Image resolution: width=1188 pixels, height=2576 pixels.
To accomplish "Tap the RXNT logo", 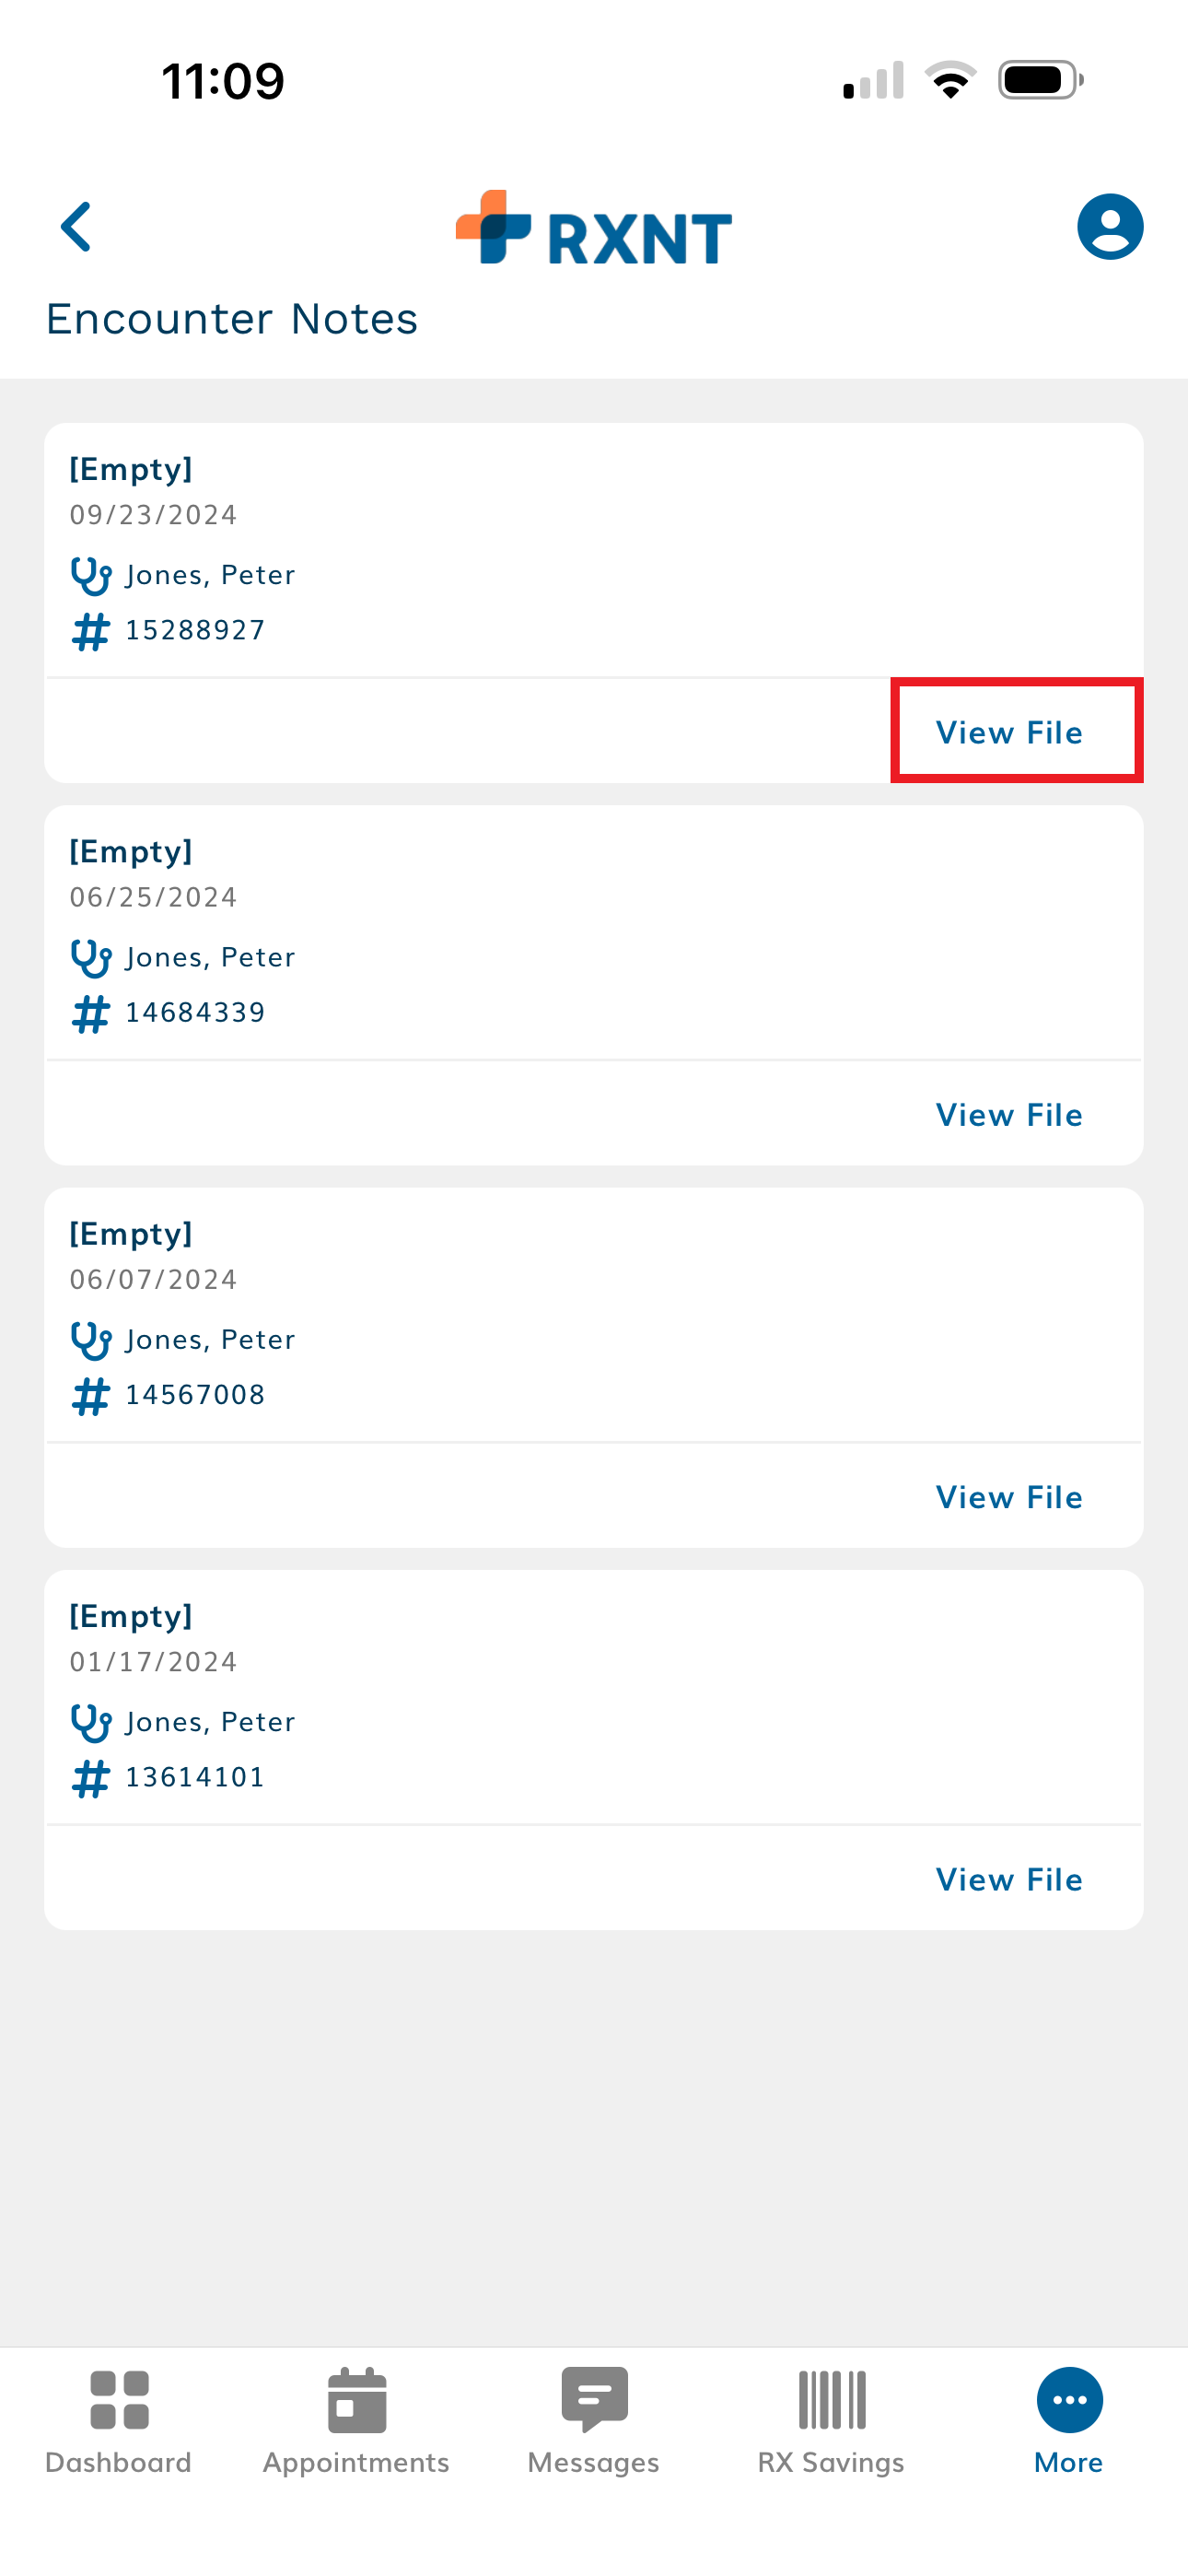I will (x=594, y=229).
